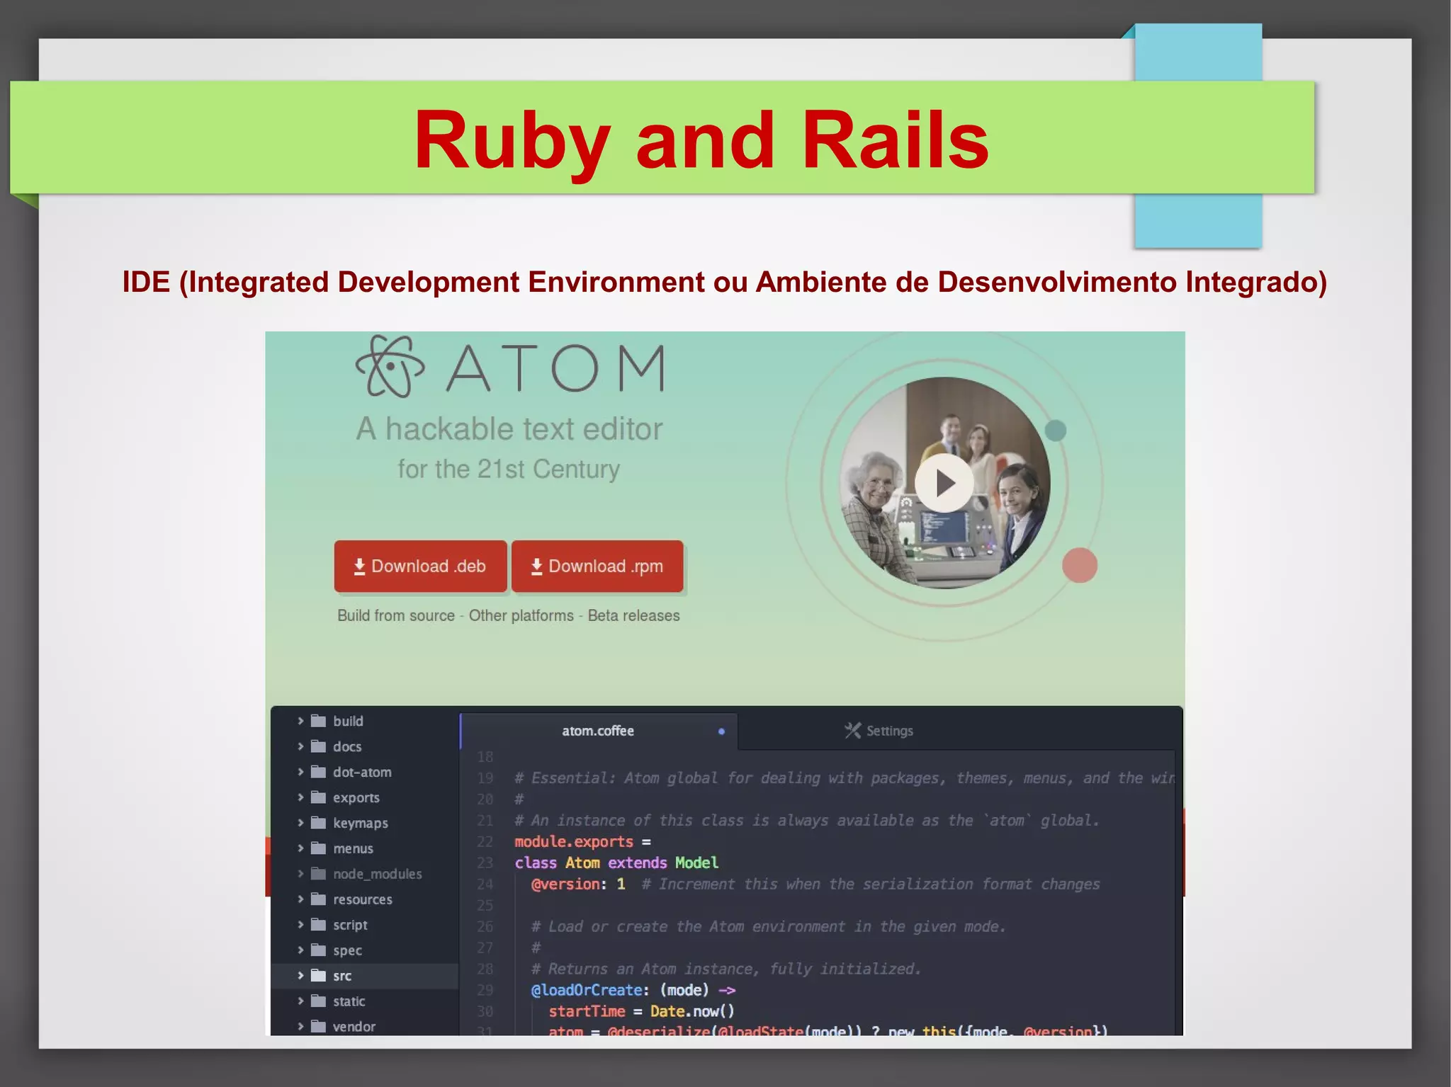This screenshot has height=1087, width=1451.
Task: Expand the dot-atom folder chevron
Action: coord(300,772)
